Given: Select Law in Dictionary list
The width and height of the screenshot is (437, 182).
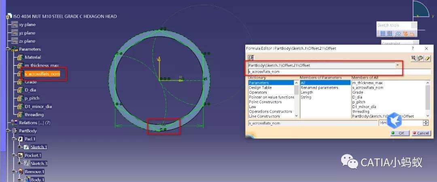Looking at the screenshot, I should pyautogui.click(x=252, y=107).
